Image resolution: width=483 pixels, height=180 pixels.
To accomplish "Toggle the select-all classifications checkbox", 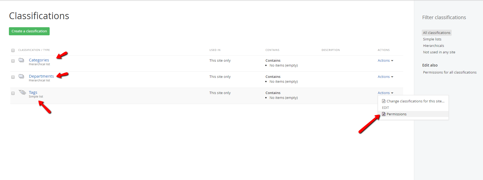I will [13, 50].
